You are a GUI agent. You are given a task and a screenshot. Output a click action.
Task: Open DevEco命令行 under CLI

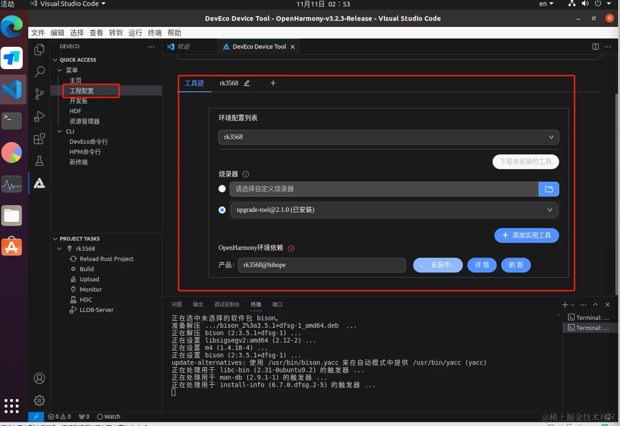[89, 142]
